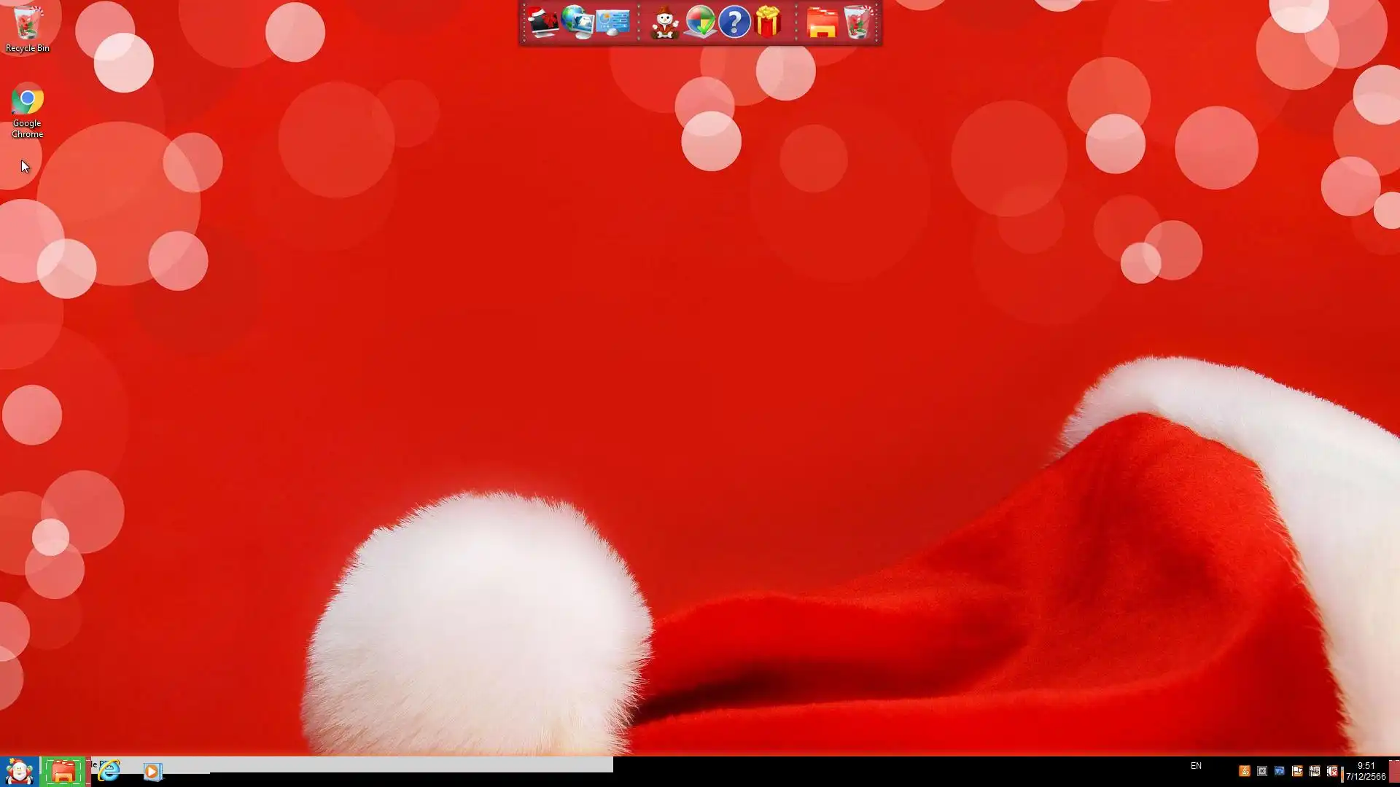The image size is (1400, 787).
Task: Open the pinned file explorer taskbar icon
Action: pos(63,771)
